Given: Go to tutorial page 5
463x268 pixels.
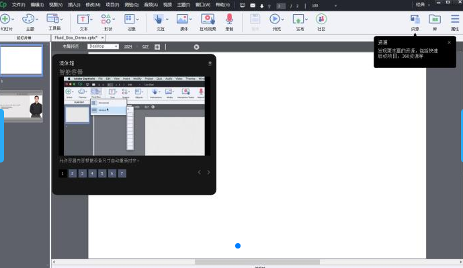Looking at the screenshot, I should pyautogui.click(x=102, y=173).
